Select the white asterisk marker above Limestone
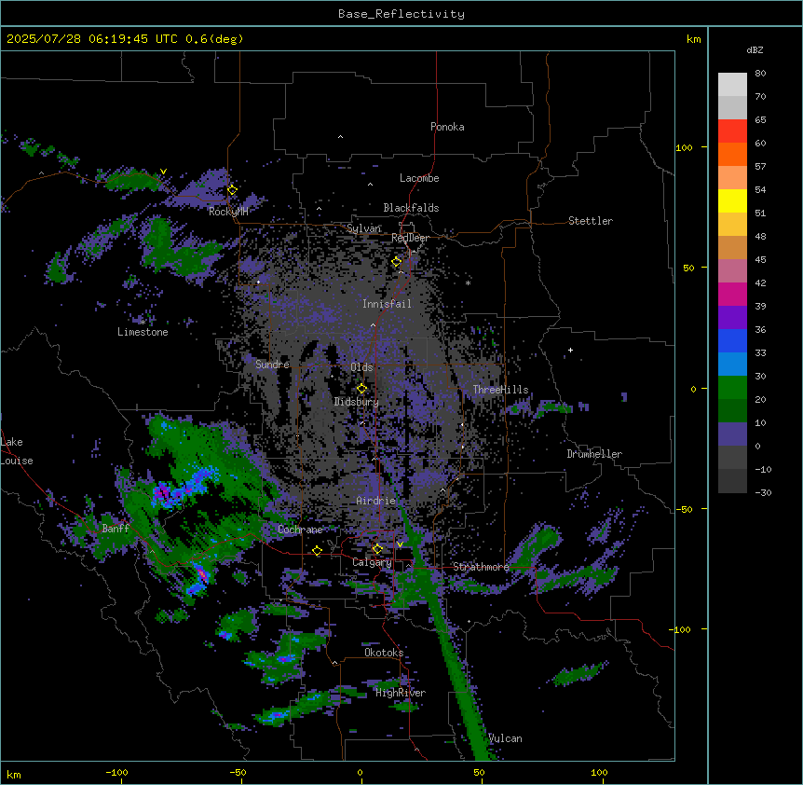803x785 pixels. [x=143, y=322]
